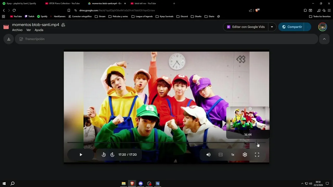Image resolution: width=333 pixels, height=187 pixels.
Task: Expand Kpop Survivals bookmarks folder
Action: tap(164, 16)
